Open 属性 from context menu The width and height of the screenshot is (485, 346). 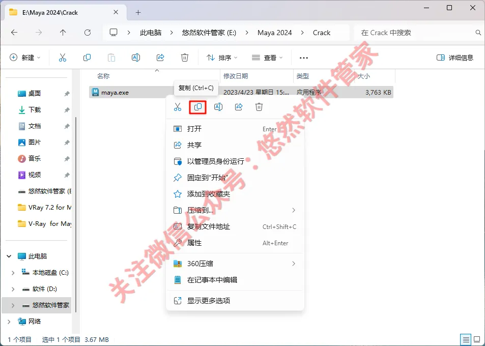click(x=235, y=243)
